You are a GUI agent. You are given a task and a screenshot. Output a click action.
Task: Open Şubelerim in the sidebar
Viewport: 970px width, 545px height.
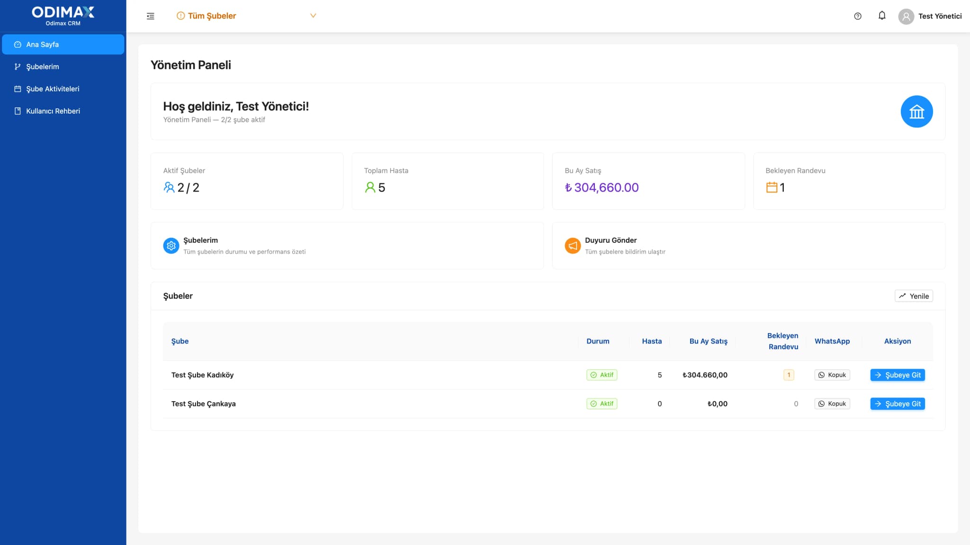coord(63,67)
